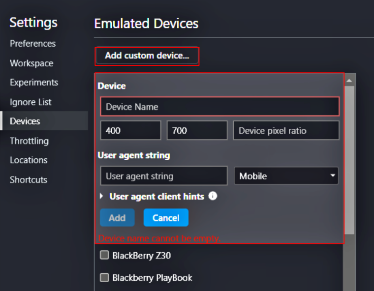This screenshot has height=291, width=374.
Task: Go to the Experiments tab
Action: click(x=34, y=82)
